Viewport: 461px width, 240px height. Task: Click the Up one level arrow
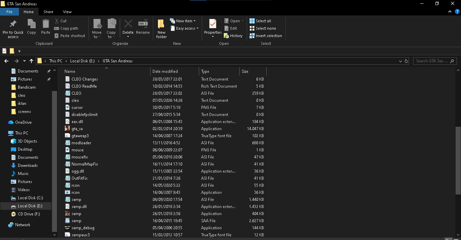click(x=31, y=61)
